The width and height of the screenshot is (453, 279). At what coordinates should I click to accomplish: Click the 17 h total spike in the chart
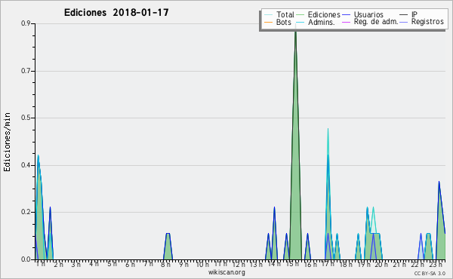(328, 193)
